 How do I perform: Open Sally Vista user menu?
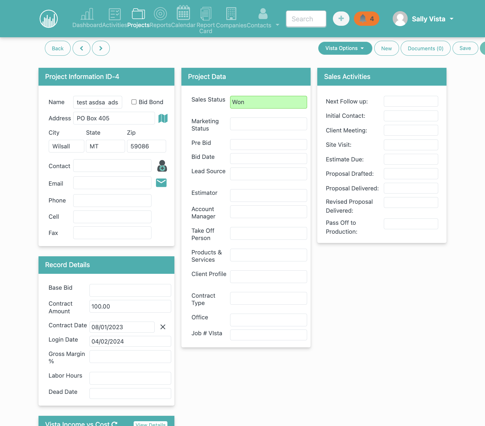tap(423, 19)
